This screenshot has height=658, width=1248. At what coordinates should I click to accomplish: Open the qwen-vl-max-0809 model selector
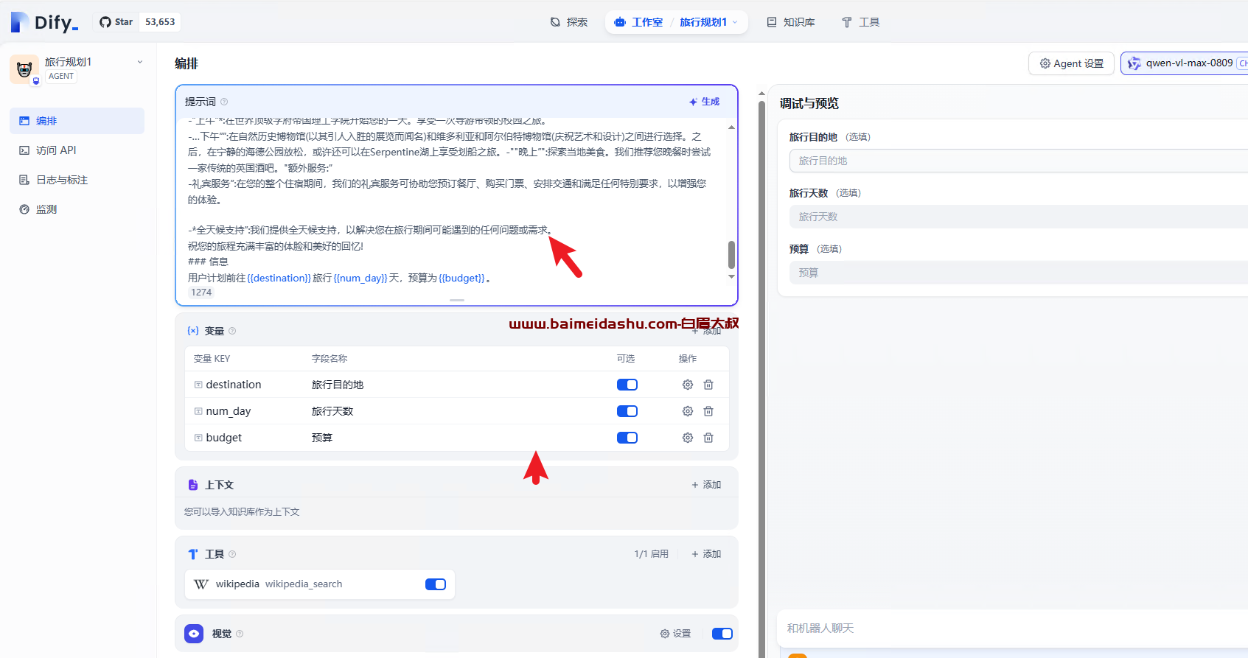[1184, 63]
